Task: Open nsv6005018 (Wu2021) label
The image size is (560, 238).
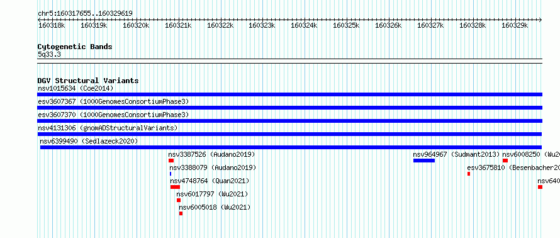Action: pos(215,207)
